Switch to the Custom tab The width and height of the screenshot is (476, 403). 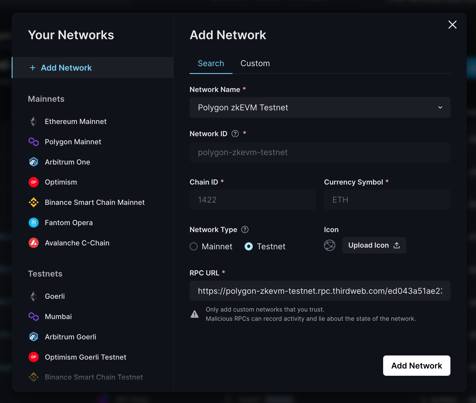click(x=255, y=63)
